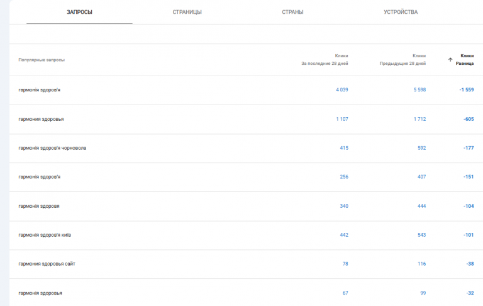483x306 pixels.
Task: Click the query гармонія здоровя
Action: tap(39, 206)
